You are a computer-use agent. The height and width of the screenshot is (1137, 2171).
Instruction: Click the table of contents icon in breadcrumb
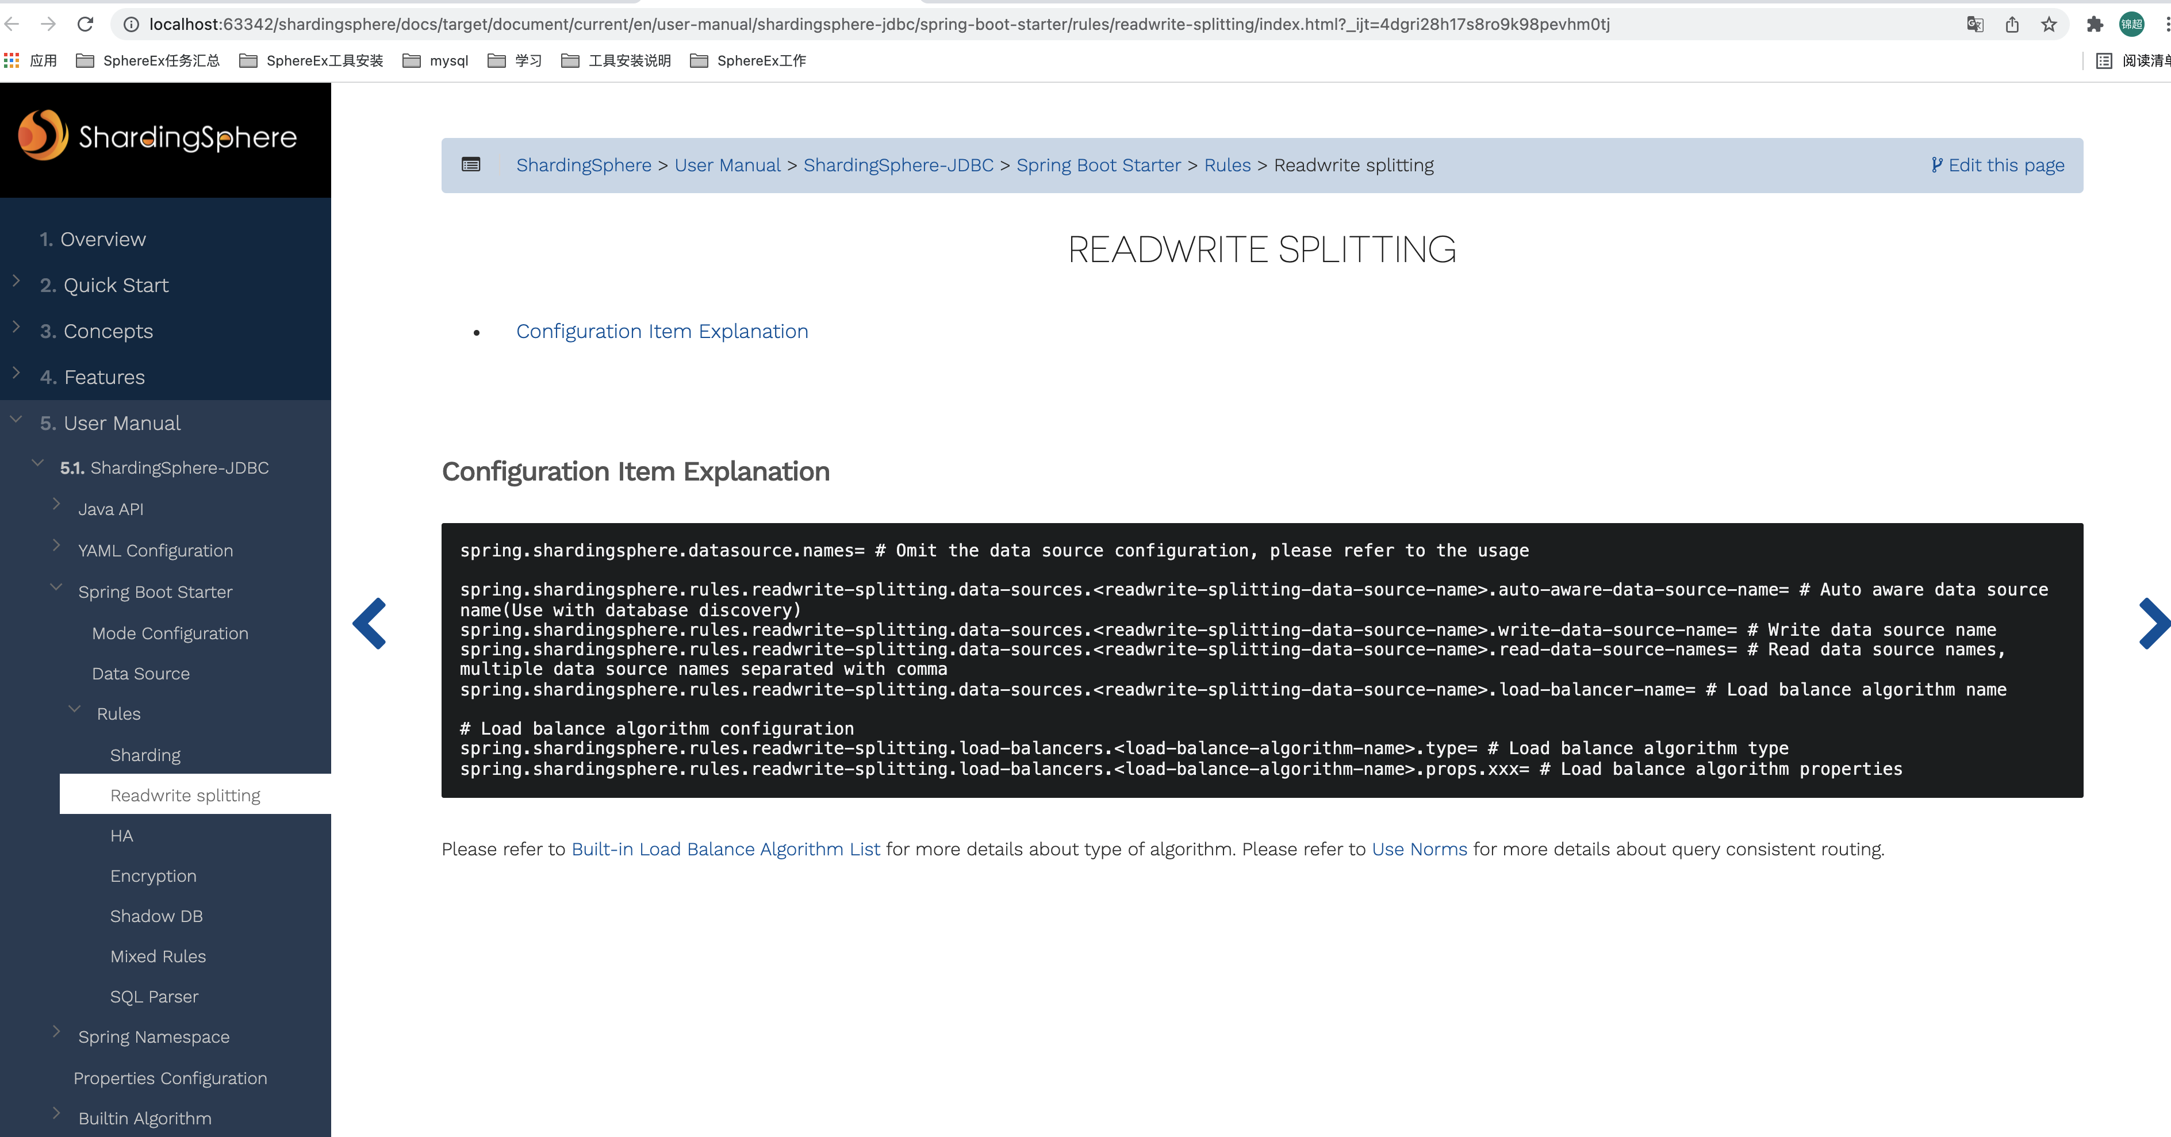(x=471, y=165)
